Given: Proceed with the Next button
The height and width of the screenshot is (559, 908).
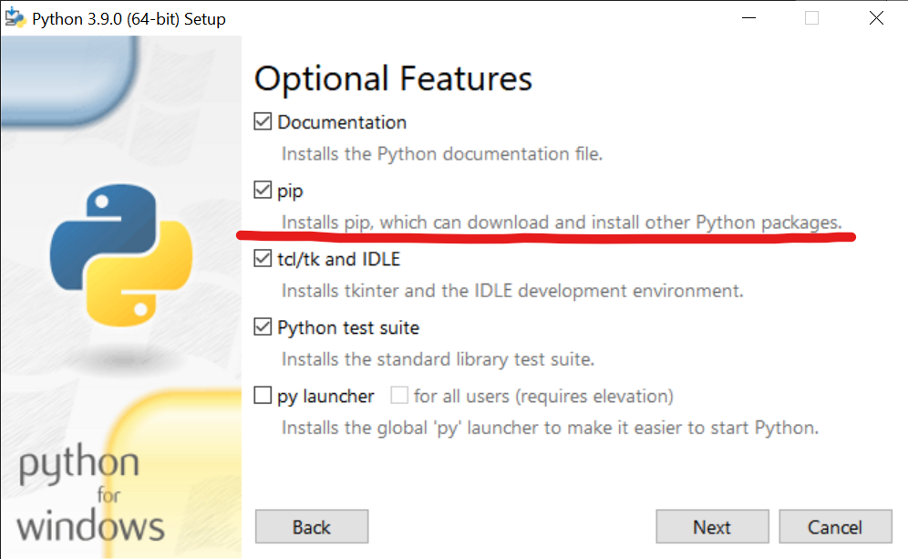Looking at the screenshot, I should [x=712, y=526].
